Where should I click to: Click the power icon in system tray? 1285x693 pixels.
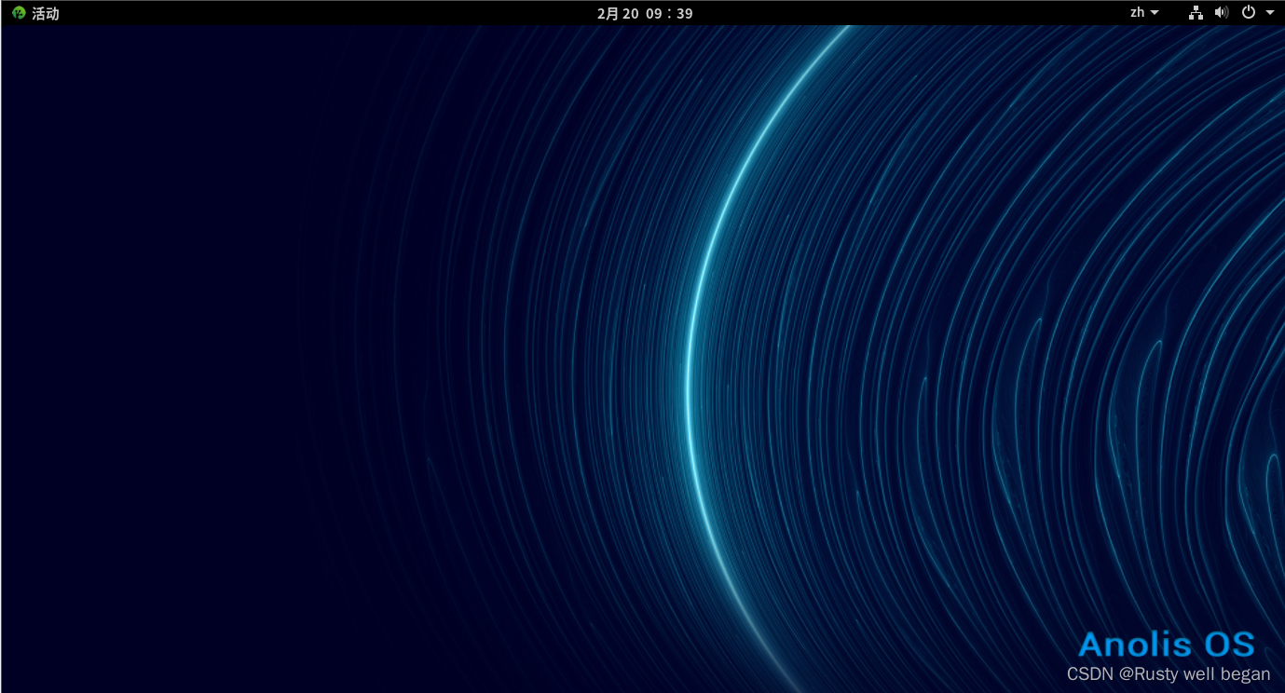1249,13
